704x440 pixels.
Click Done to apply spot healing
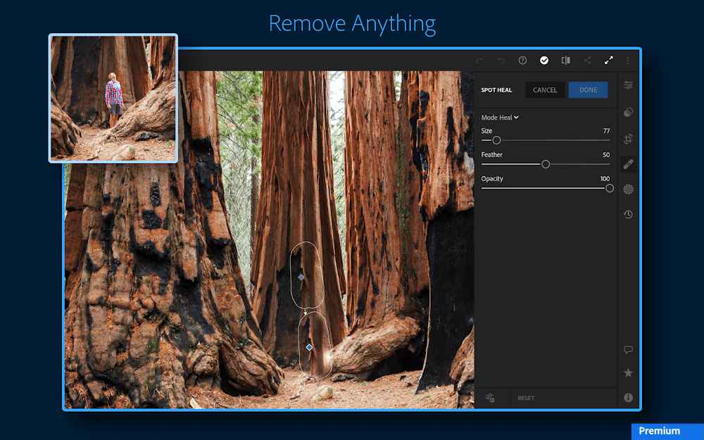click(588, 89)
